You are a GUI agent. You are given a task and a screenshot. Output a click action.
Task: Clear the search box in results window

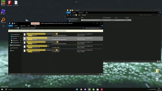coord(101,28)
